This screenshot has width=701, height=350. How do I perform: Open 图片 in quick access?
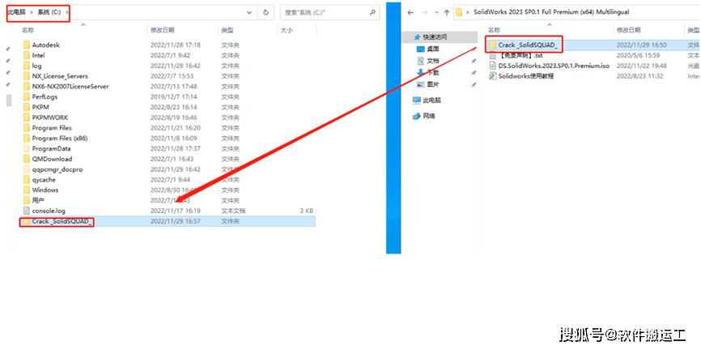point(433,84)
